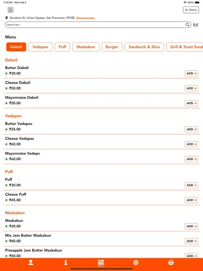Click the veg indicator beside Cheese Puff price
The image size is (203, 271).
pos(6,200)
